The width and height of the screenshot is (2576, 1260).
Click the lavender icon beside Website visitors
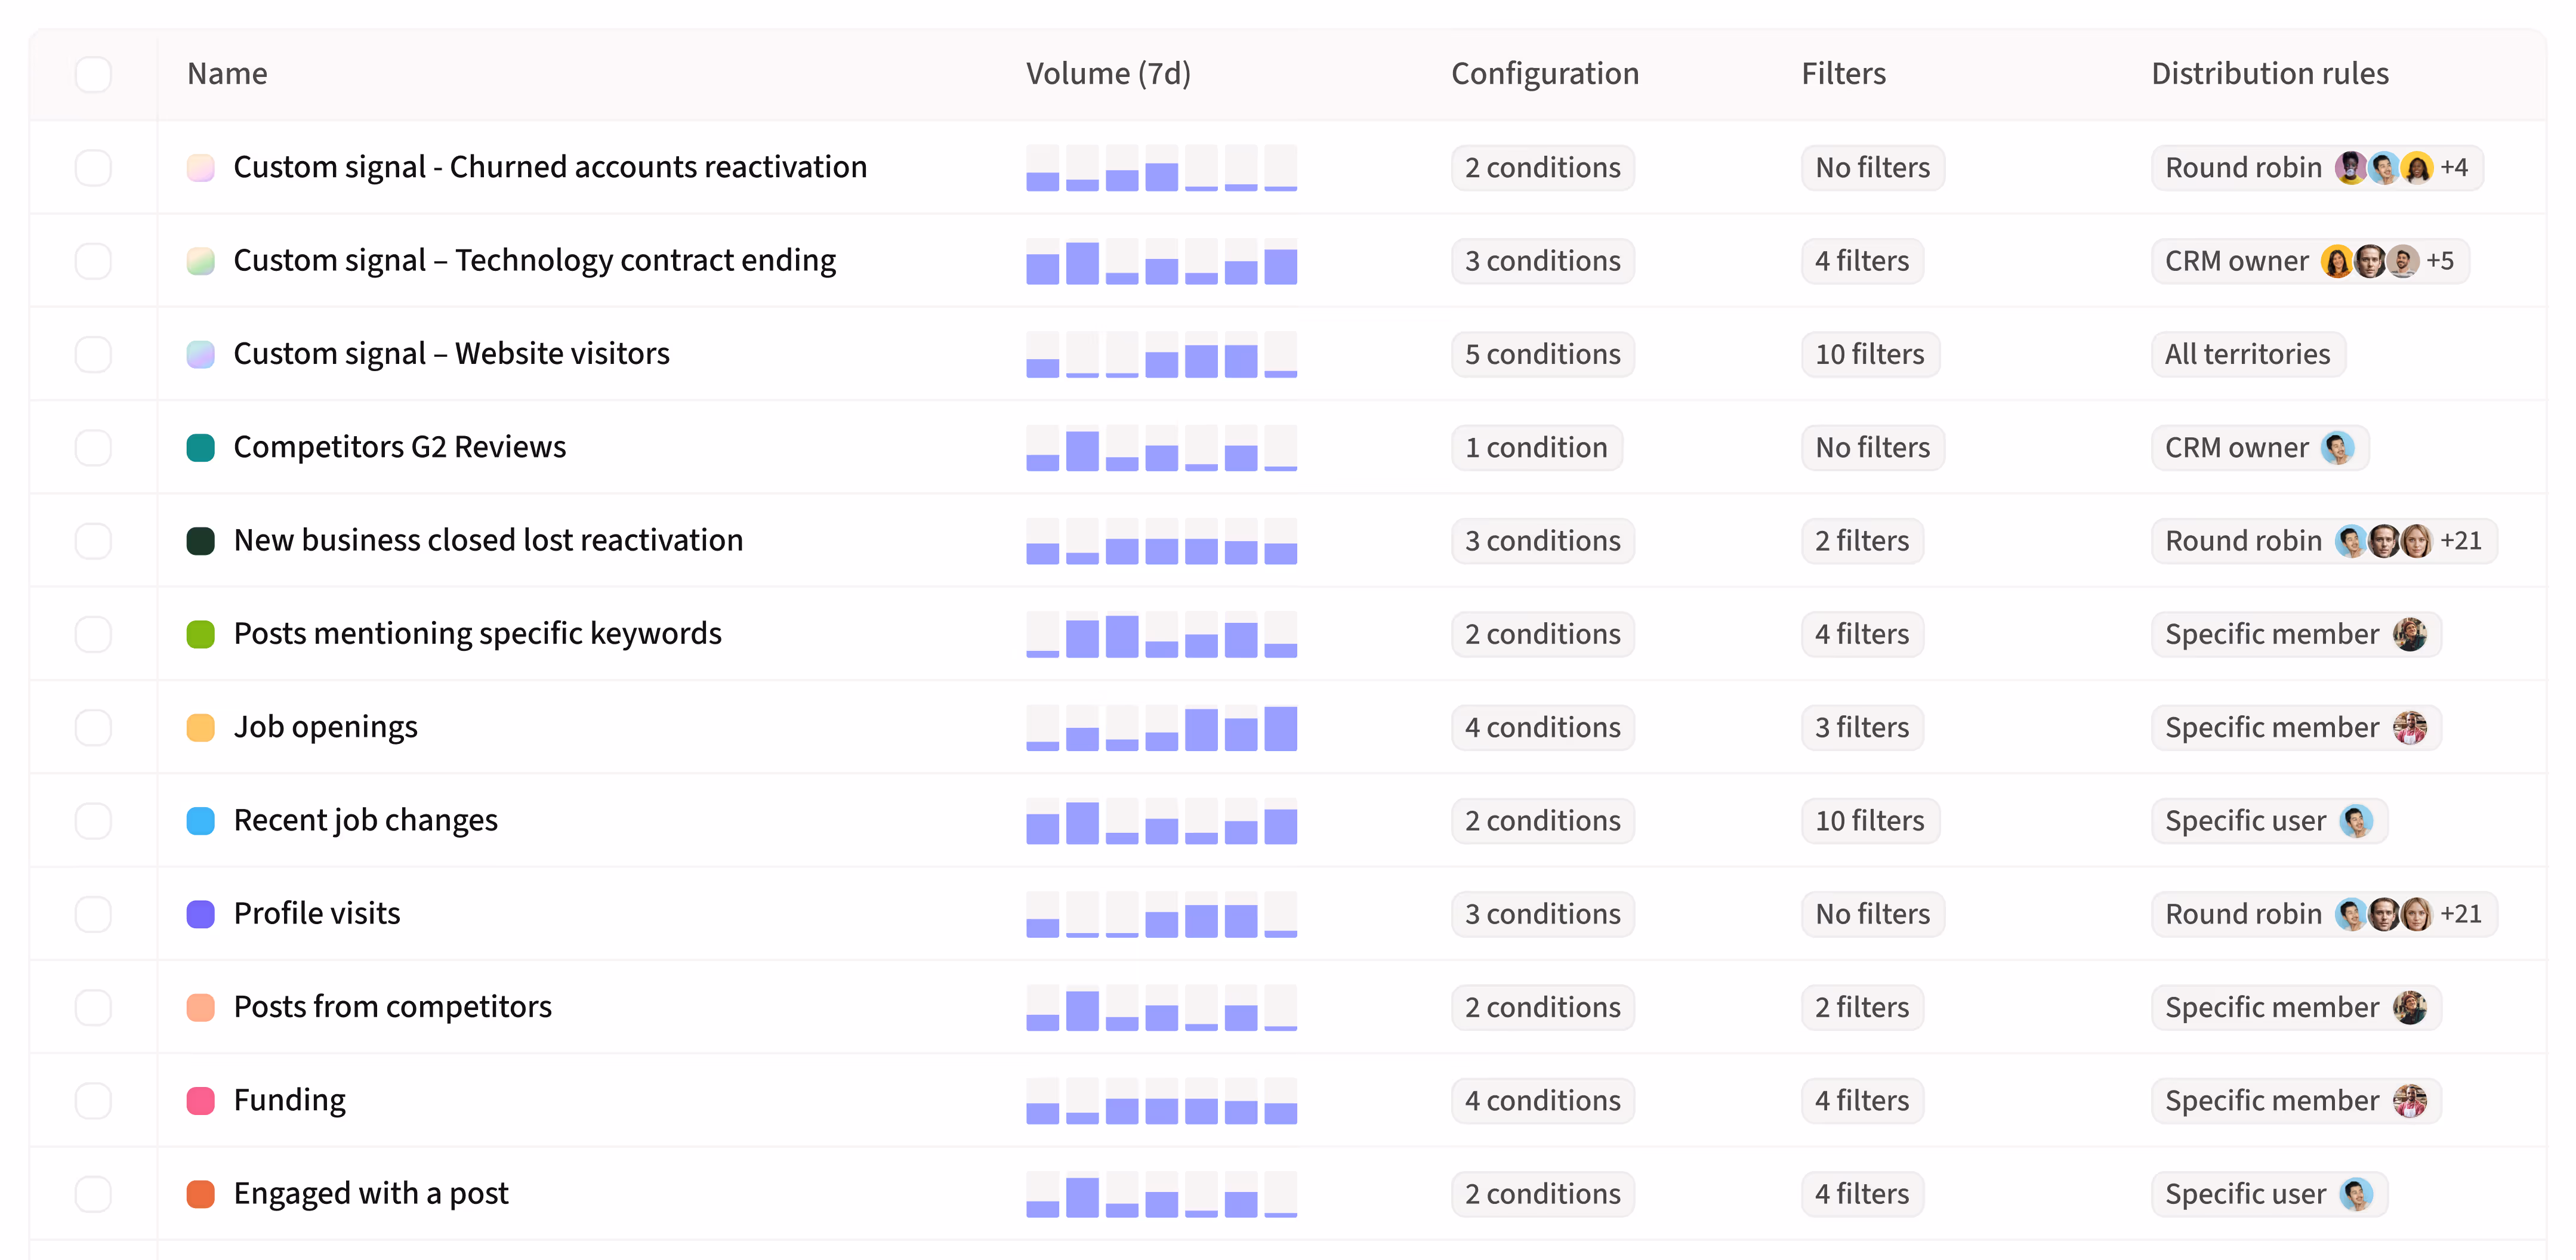point(201,354)
